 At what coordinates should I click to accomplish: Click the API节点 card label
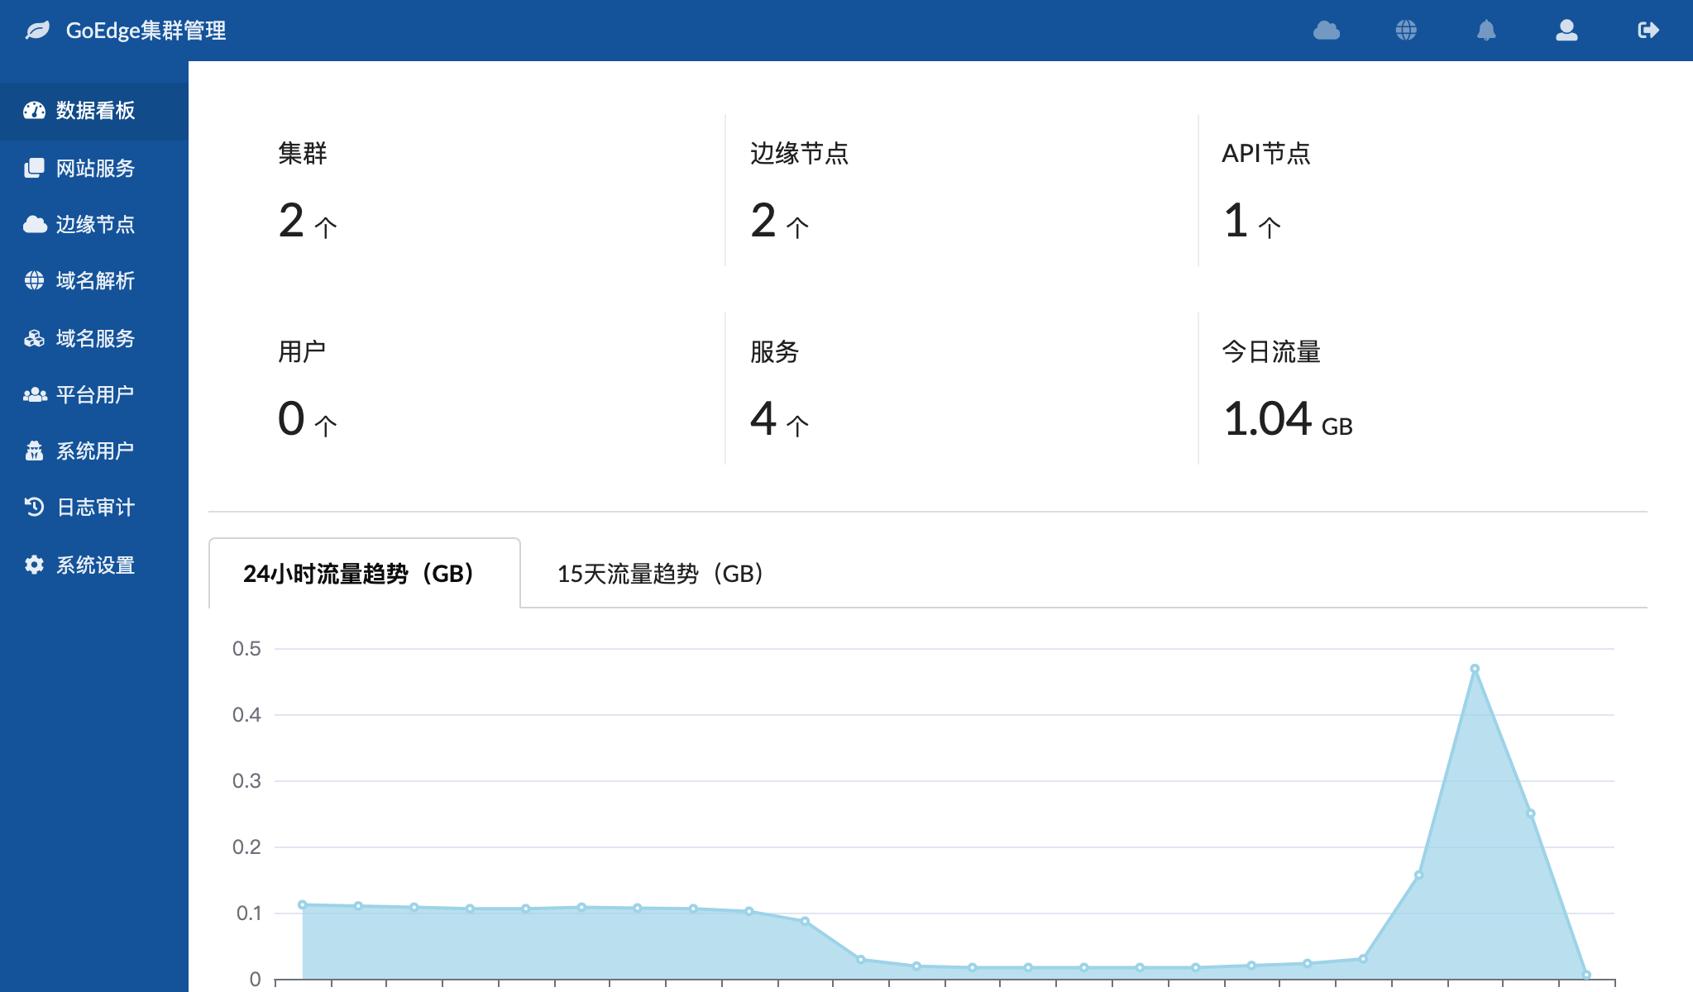[x=1266, y=153]
